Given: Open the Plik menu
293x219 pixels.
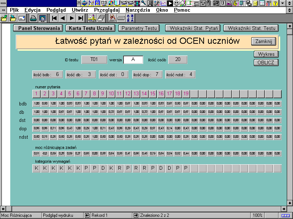Looking at the screenshot, I should click(14, 10).
